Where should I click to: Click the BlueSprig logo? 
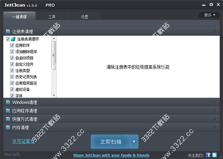[12, 155]
